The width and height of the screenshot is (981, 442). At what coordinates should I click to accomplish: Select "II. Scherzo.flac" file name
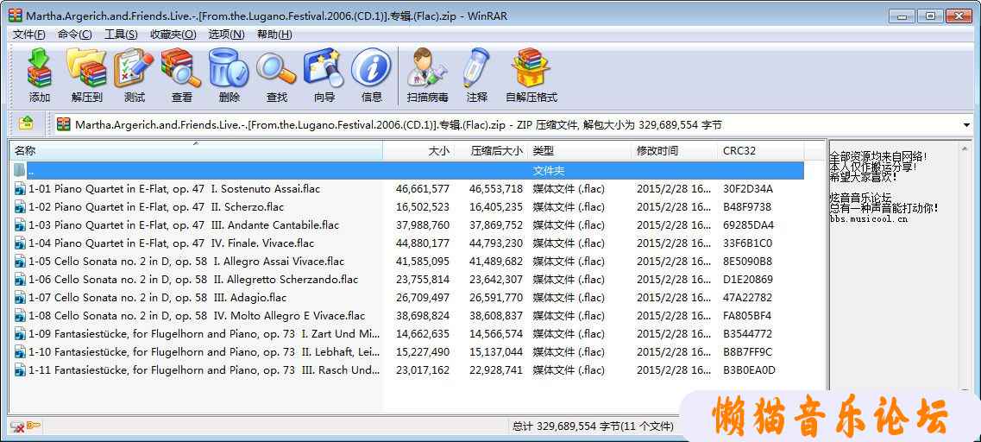click(156, 206)
